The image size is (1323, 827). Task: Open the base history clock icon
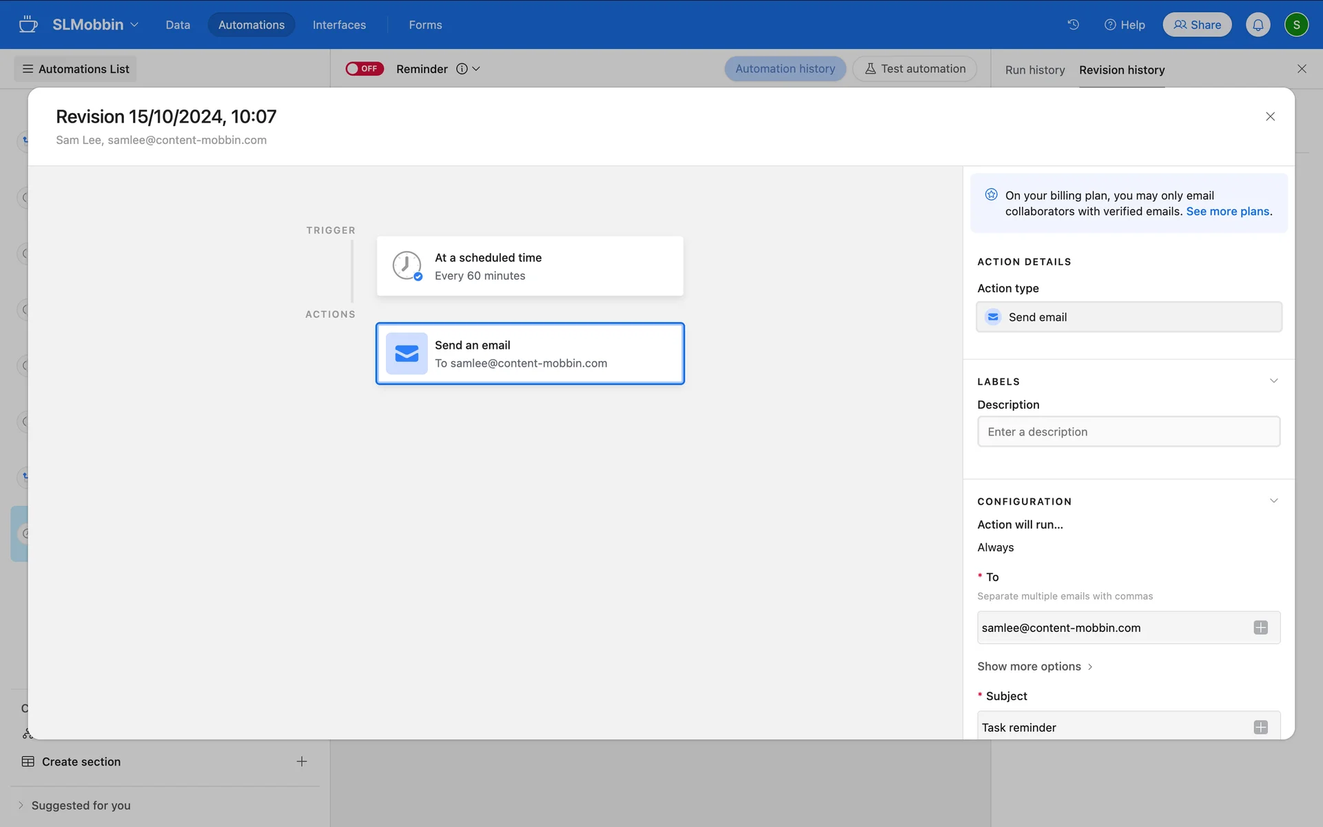(1073, 25)
